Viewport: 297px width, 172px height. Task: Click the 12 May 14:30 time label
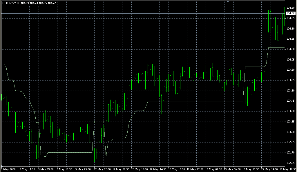pyautogui.click(x=158, y=169)
